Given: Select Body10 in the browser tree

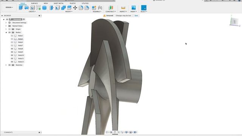Looking at the screenshot, I should (21, 55).
